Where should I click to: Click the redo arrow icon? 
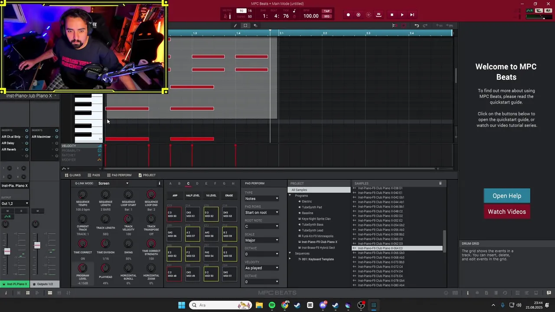(425, 26)
